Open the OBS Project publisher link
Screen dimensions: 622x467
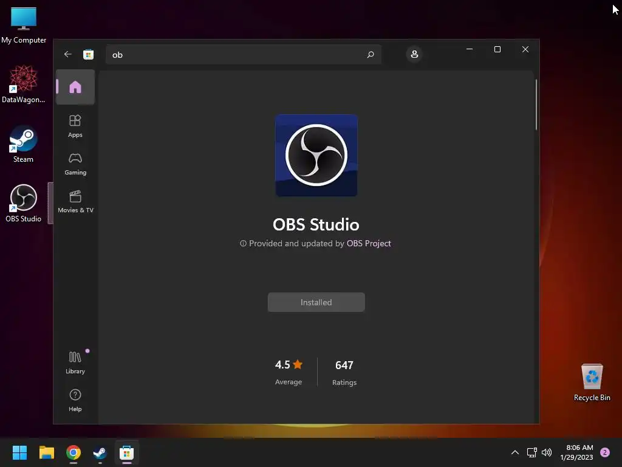pyautogui.click(x=369, y=243)
